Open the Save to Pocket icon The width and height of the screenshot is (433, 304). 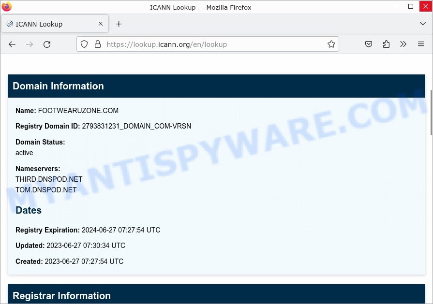368,44
